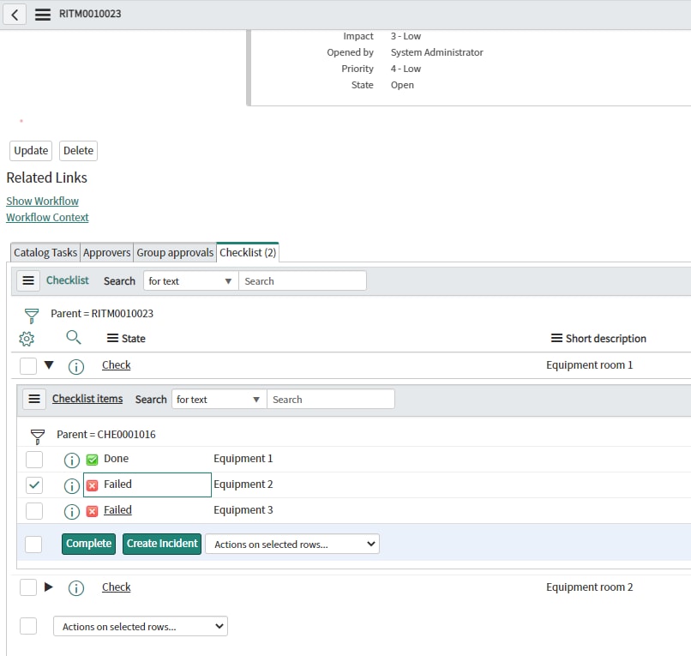Check the Equipment 3 row checkbox
Screen dimensions: 691x656
pos(34,511)
